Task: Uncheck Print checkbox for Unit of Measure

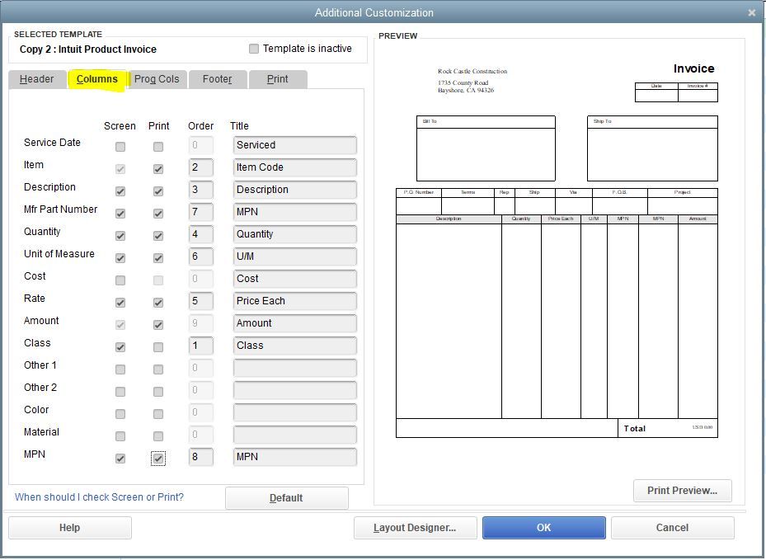Action: (x=158, y=258)
